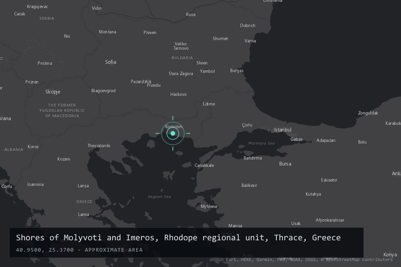Image resolution: width=401 pixels, height=267 pixels.
Task: Click the Bandirma label
Action: (253, 158)
